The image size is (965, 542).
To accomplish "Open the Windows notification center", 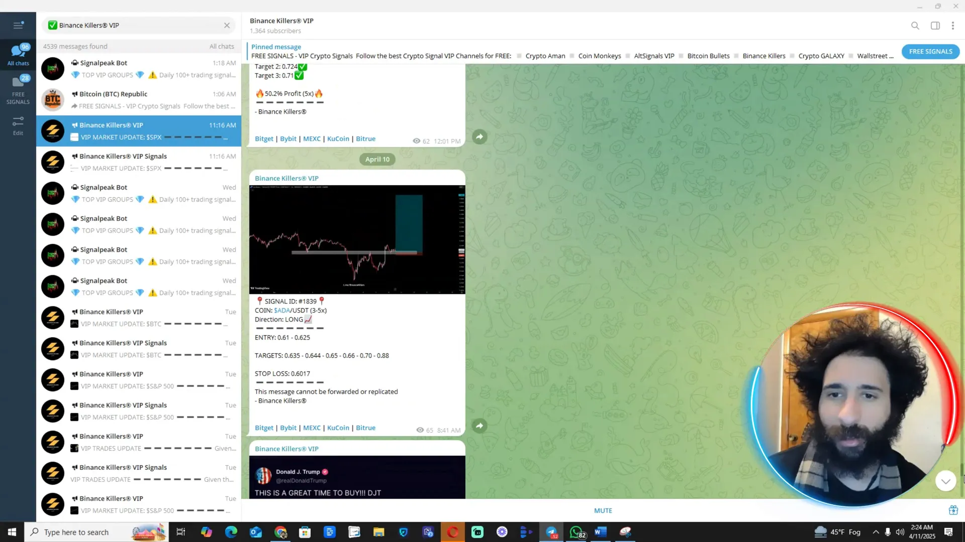I will [948, 532].
